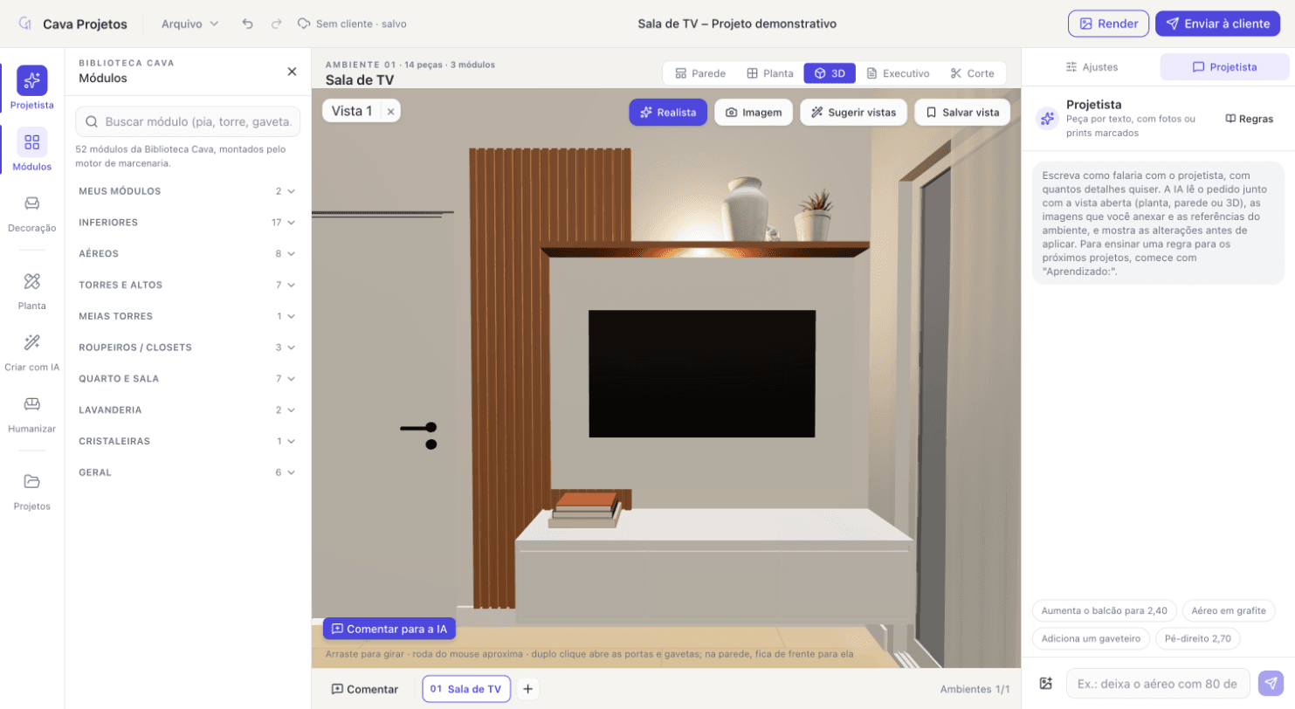Open the Projetista tab in right panel
The image size is (1295, 709).
[x=1224, y=67]
